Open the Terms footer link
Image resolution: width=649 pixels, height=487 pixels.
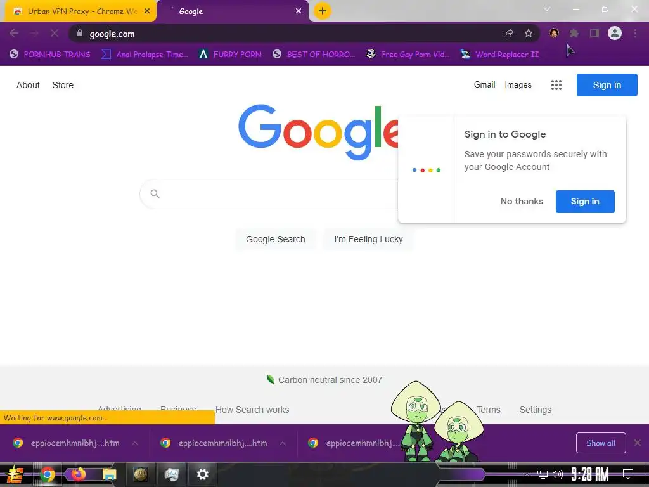pyautogui.click(x=488, y=410)
